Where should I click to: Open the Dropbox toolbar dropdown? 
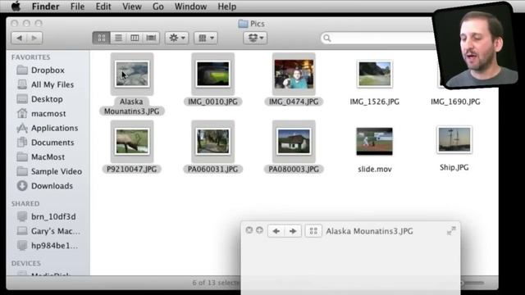pyautogui.click(x=255, y=38)
